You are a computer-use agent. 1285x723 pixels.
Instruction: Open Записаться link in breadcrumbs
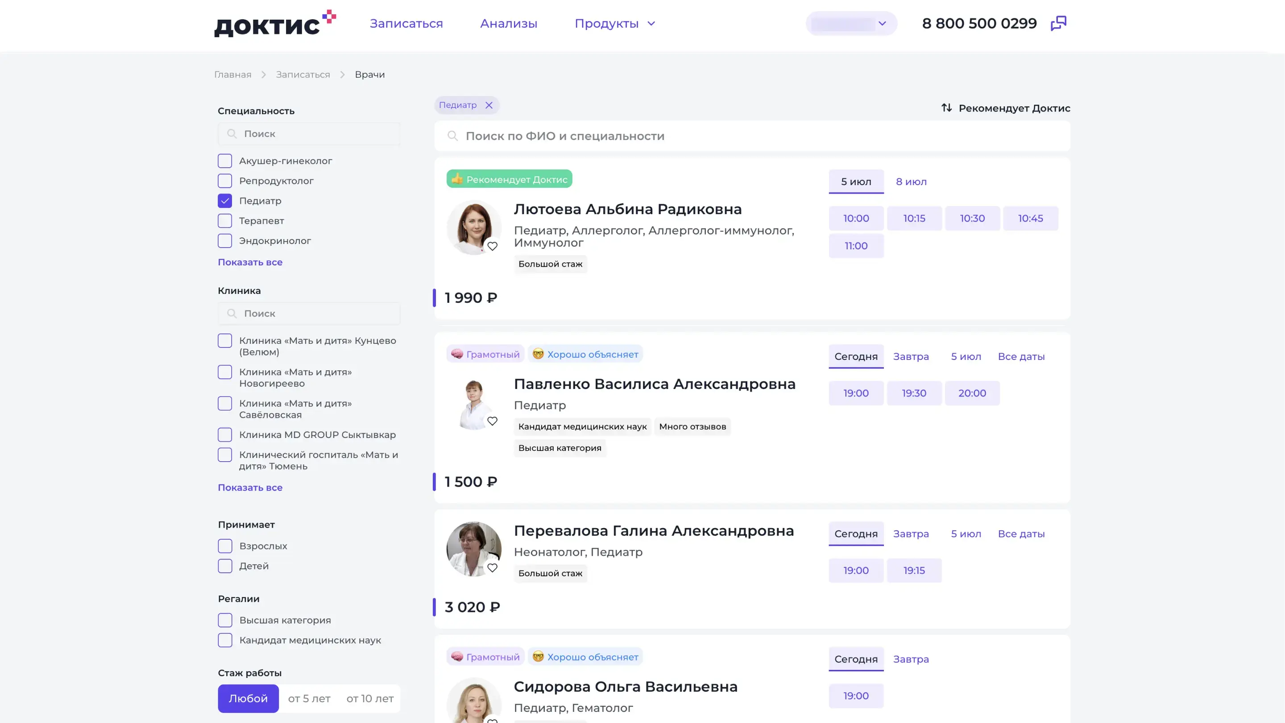tap(303, 75)
